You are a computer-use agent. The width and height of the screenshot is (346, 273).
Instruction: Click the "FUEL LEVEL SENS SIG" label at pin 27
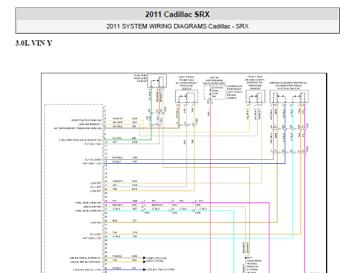88,211
